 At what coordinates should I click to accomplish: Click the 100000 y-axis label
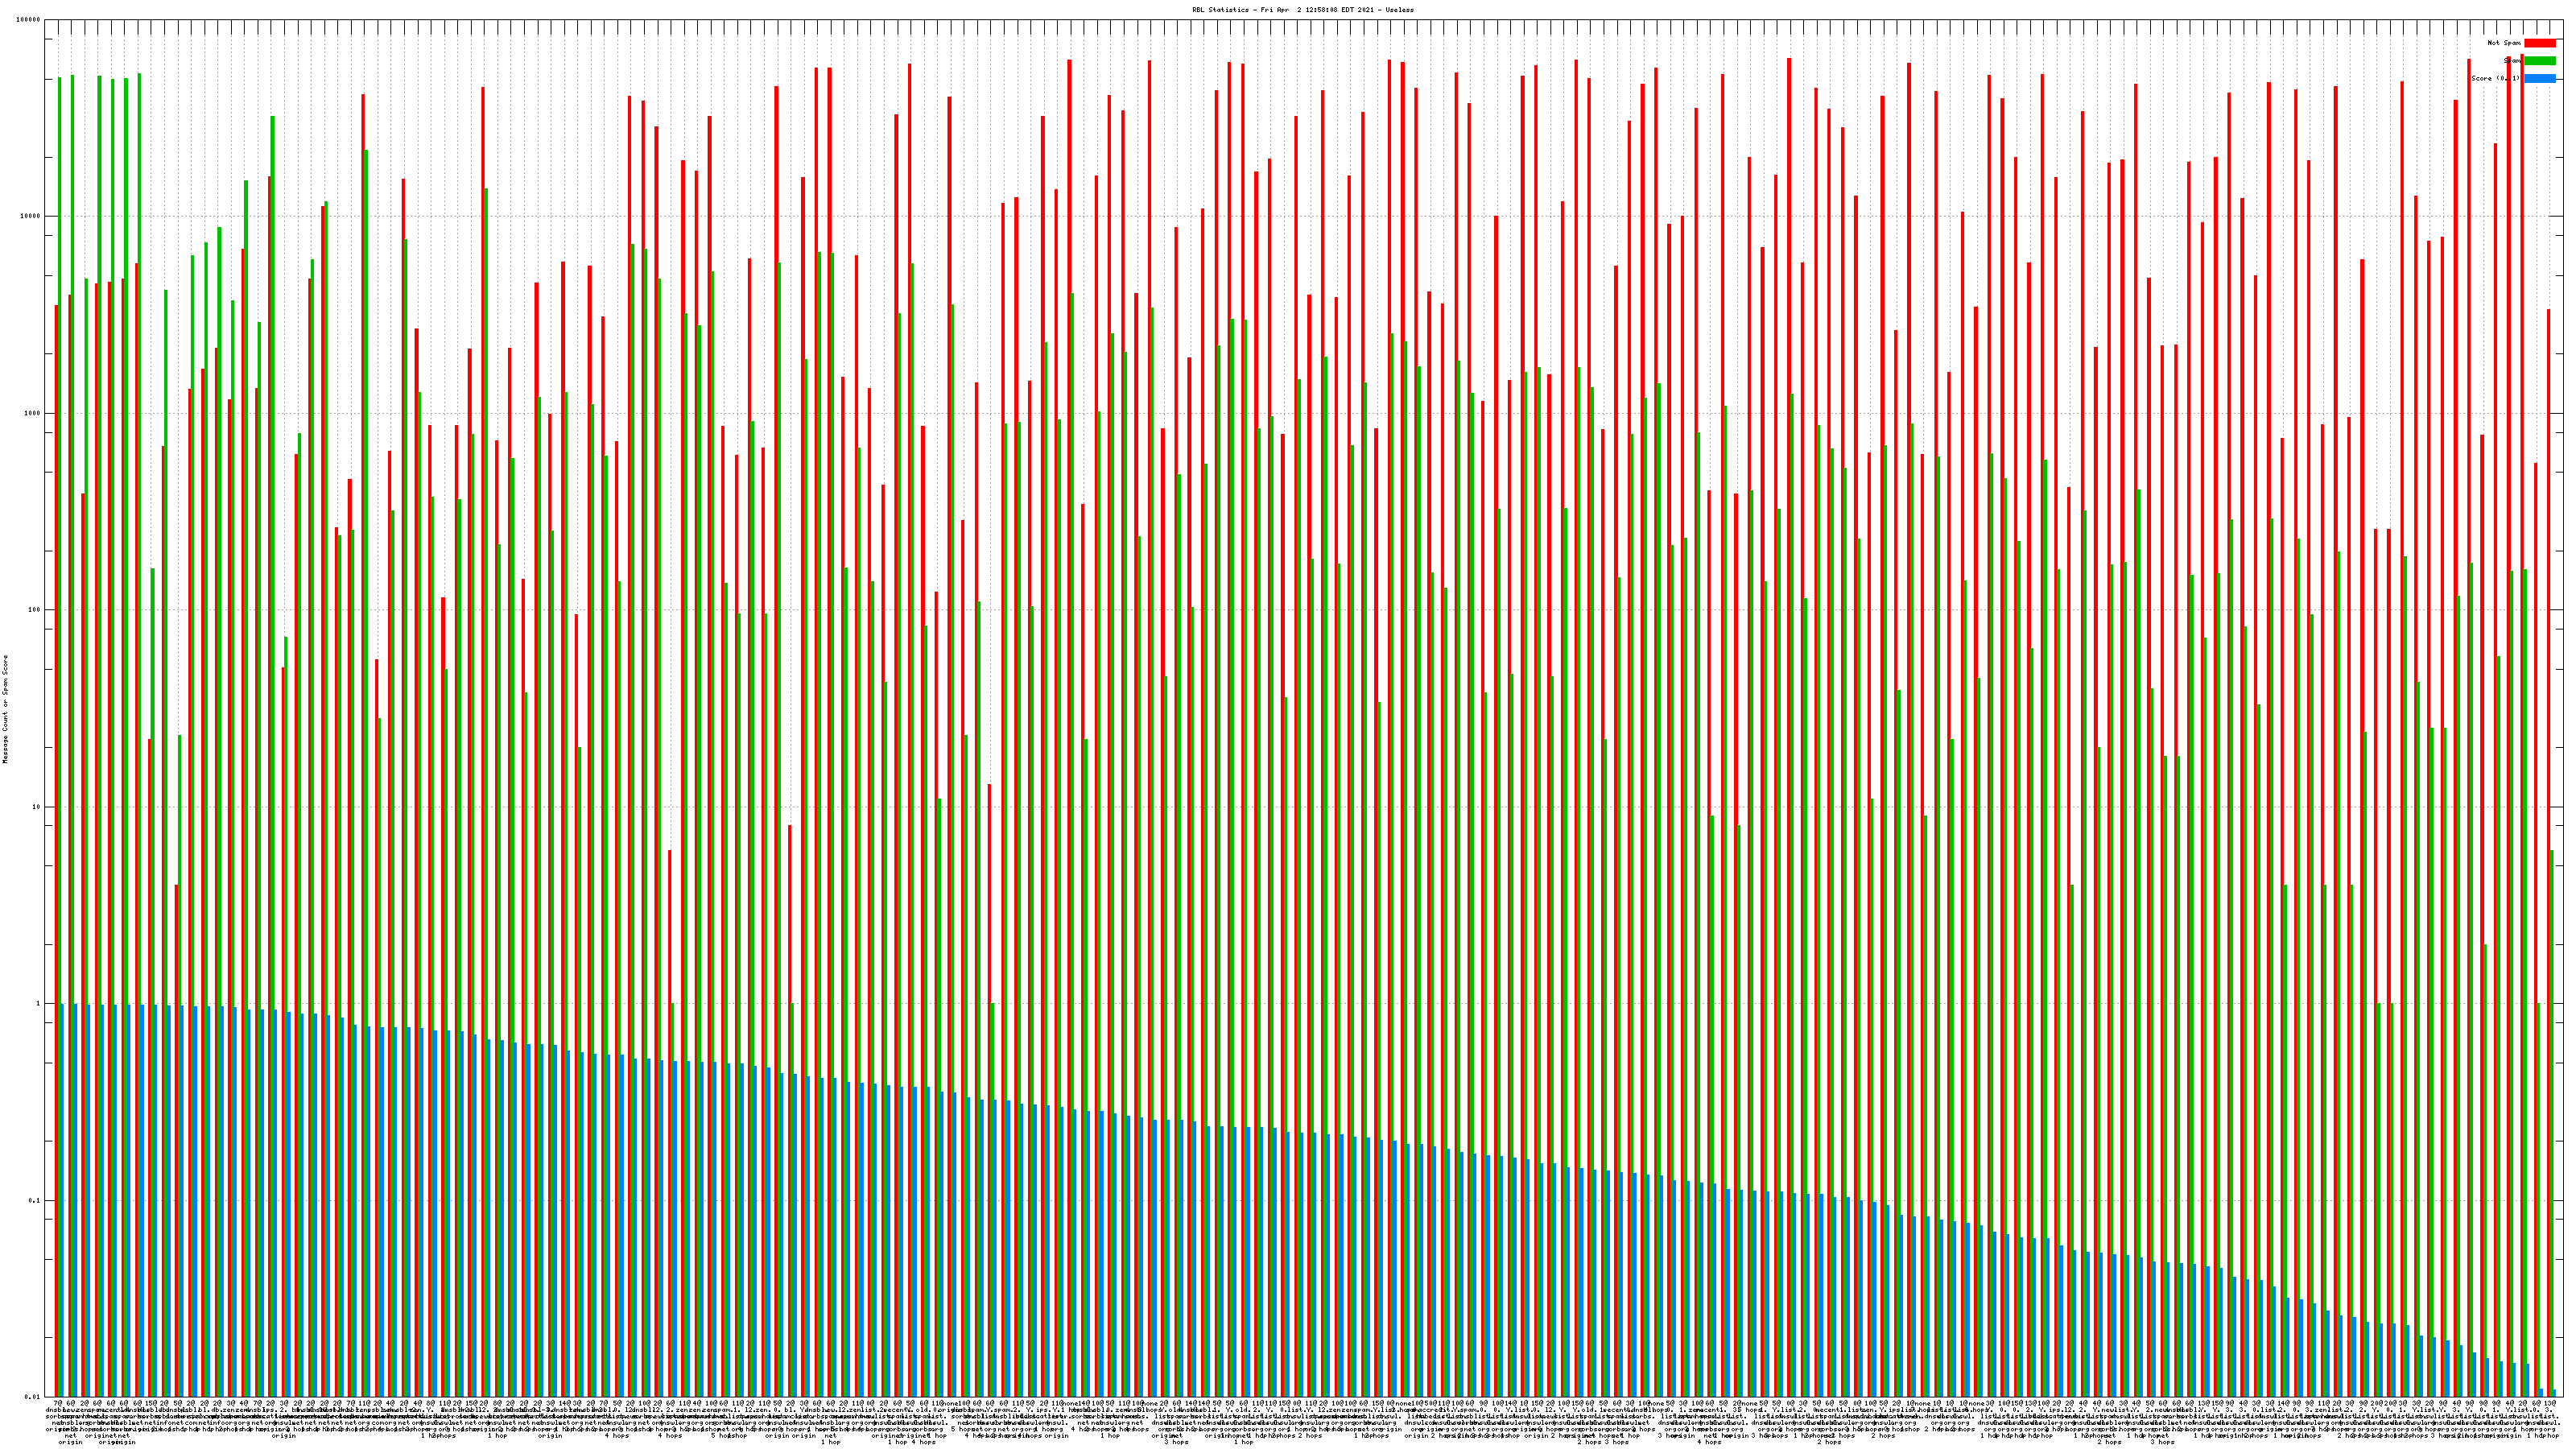tap(29, 20)
